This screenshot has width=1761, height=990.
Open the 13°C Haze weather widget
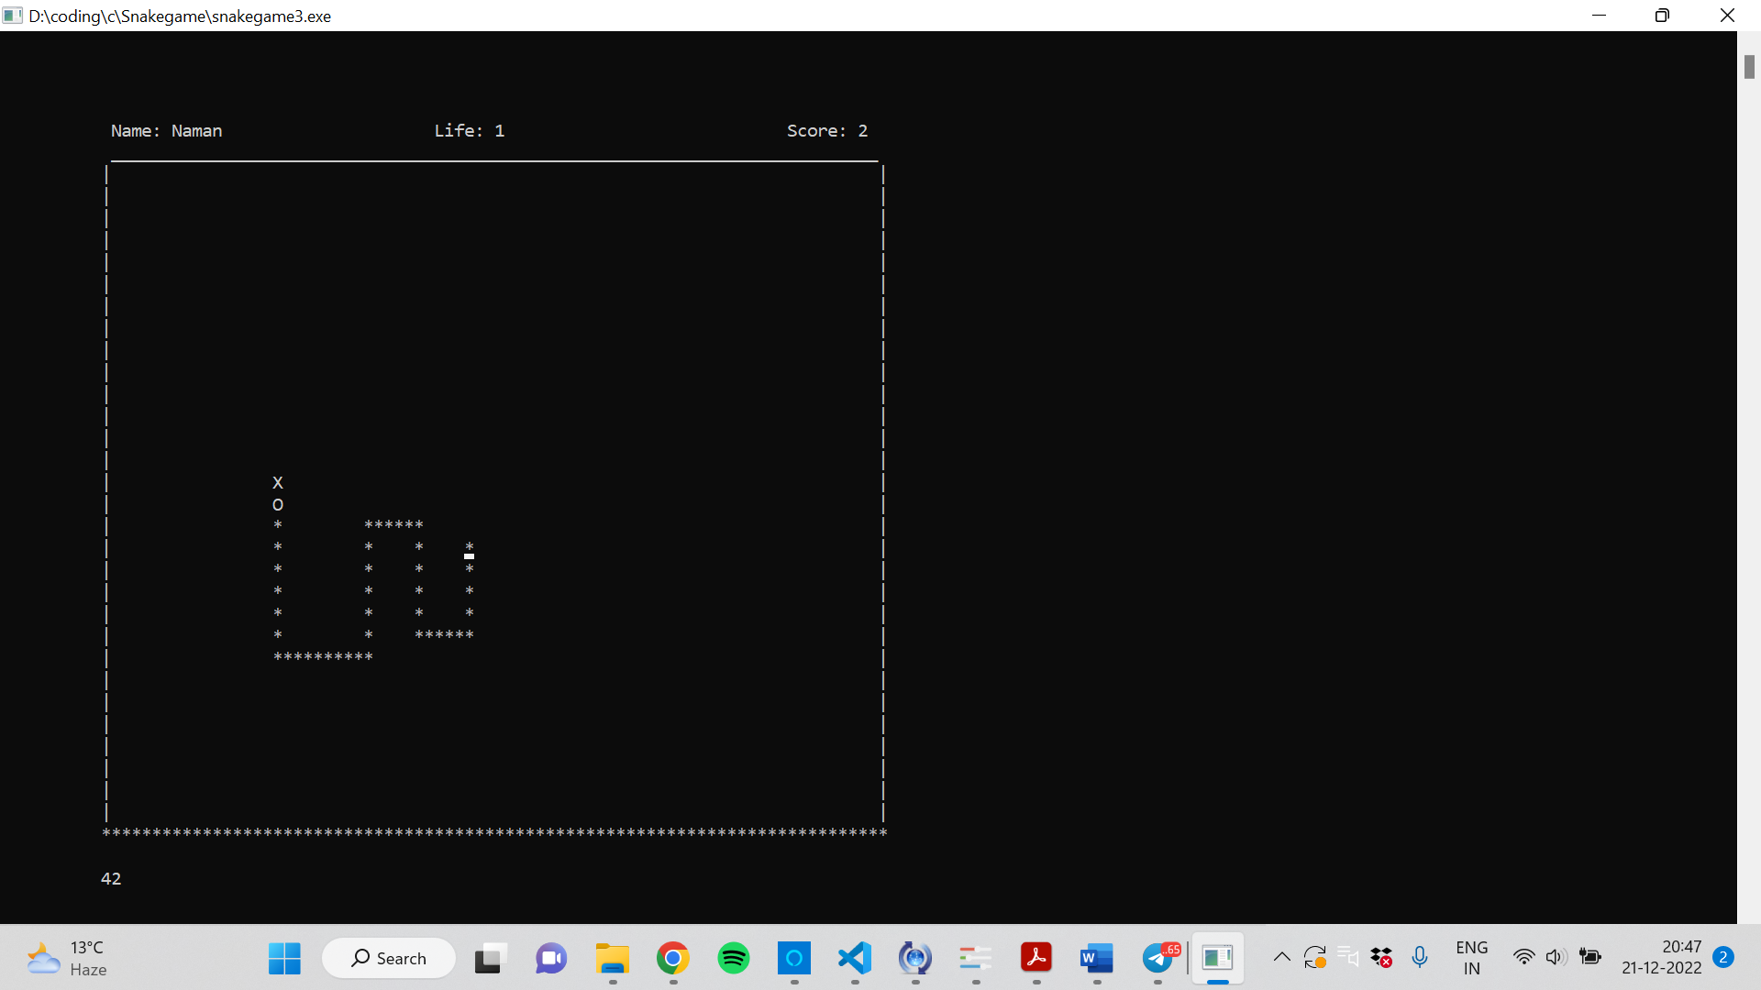[67, 958]
